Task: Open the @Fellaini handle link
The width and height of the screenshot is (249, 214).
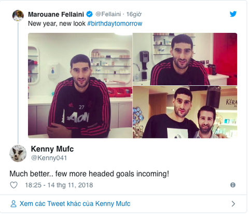Action: pos(108,14)
